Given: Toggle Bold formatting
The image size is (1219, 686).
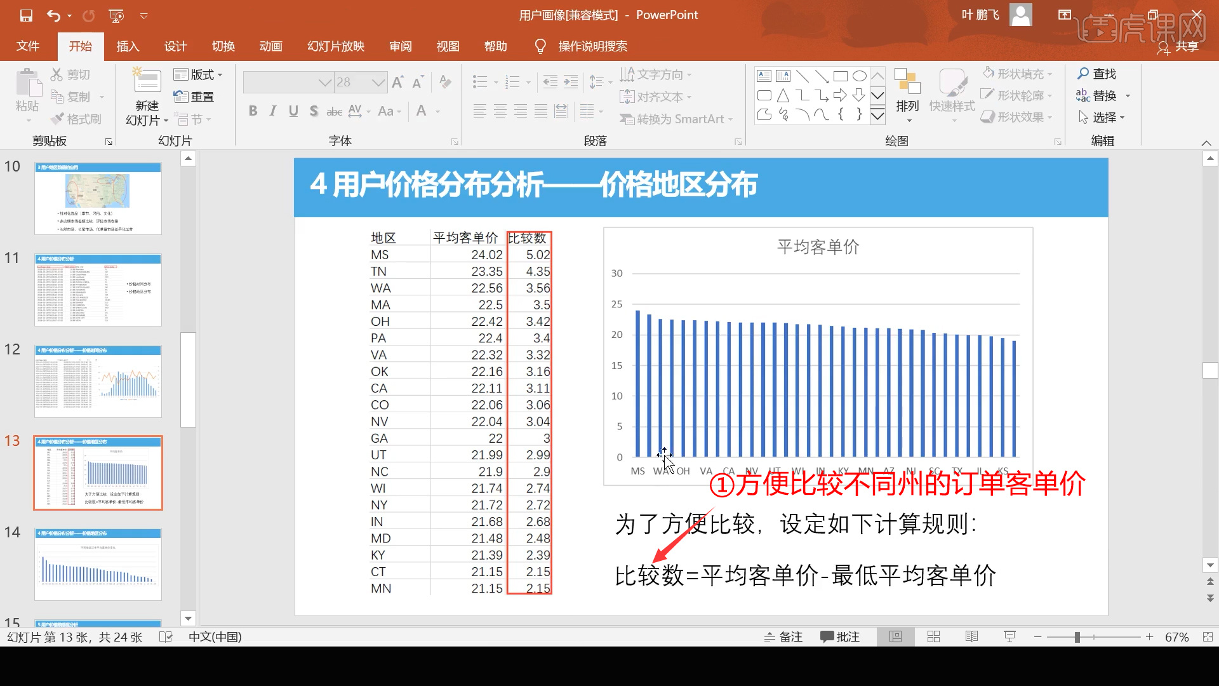Looking at the screenshot, I should coord(253,111).
